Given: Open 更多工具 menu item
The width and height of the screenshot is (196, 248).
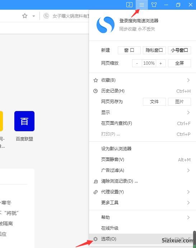Looking at the screenshot, I should point(142,203).
